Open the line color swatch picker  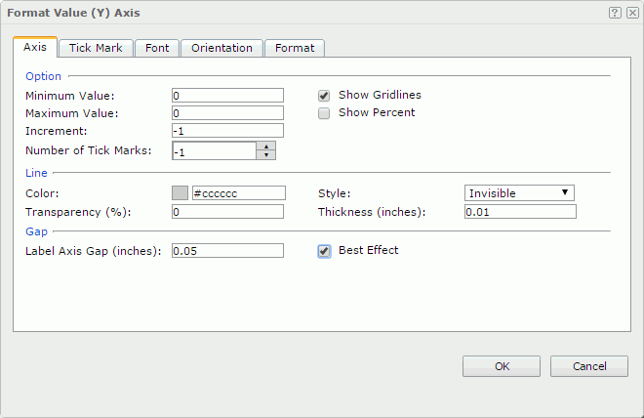[x=180, y=192]
